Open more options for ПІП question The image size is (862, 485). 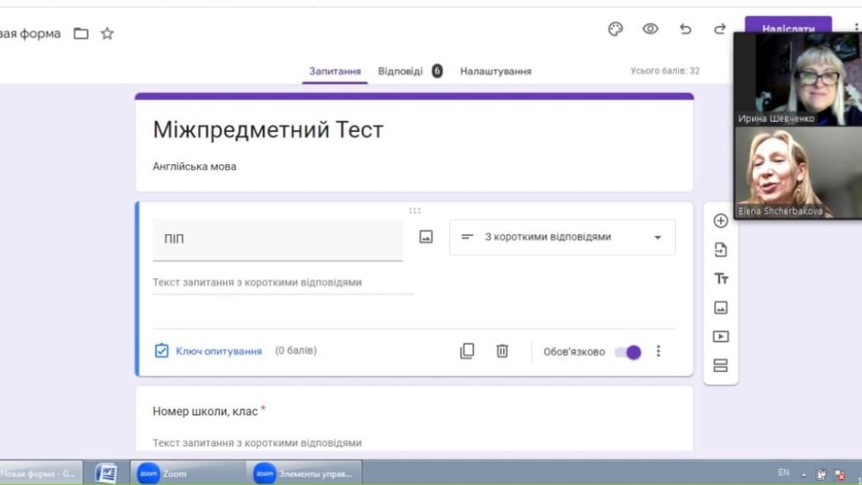[x=659, y=351]
